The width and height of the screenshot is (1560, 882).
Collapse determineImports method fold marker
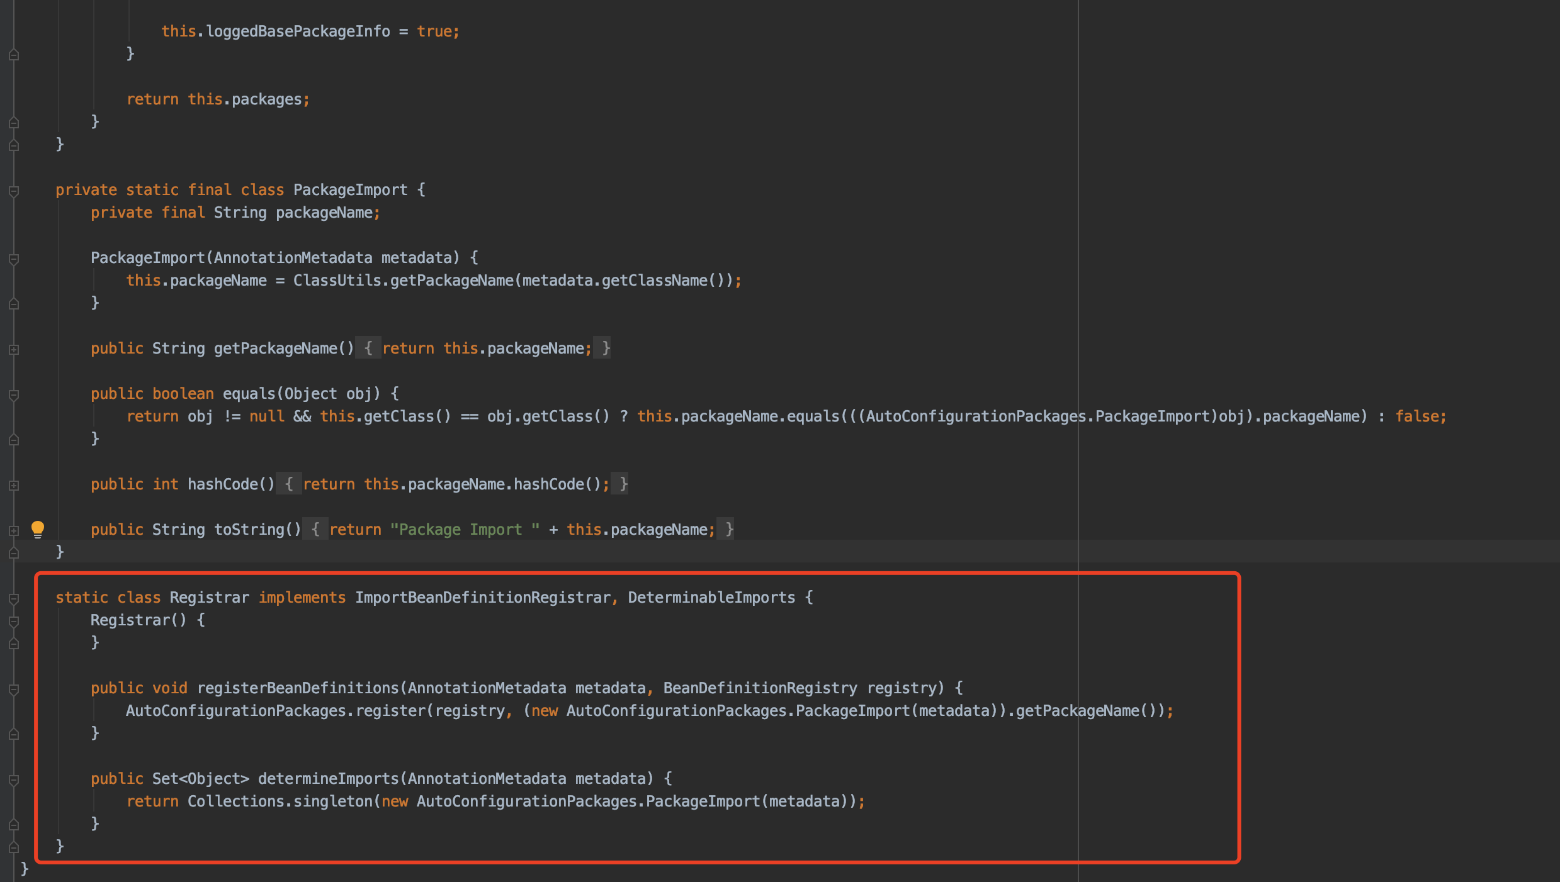click(14, 779)
